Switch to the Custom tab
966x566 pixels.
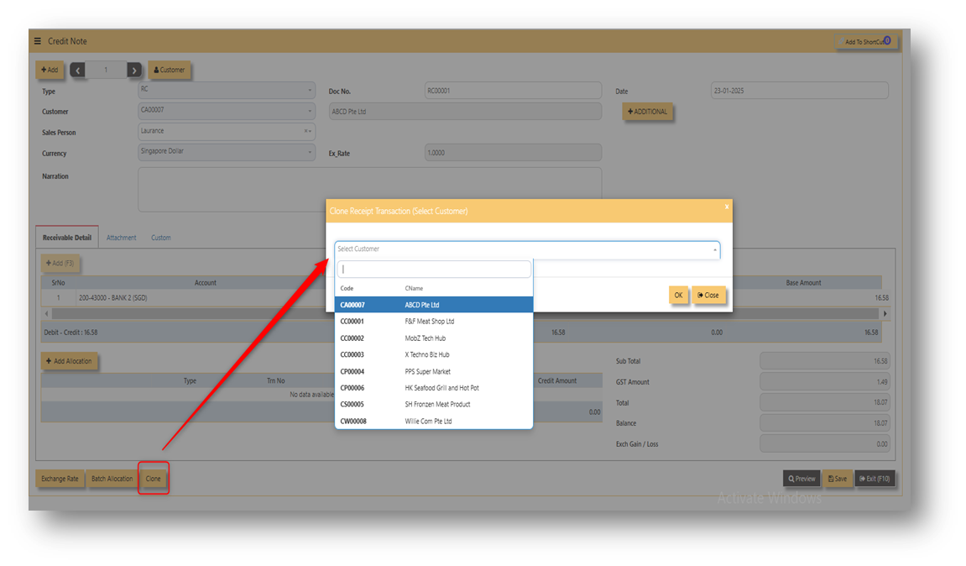161,238
